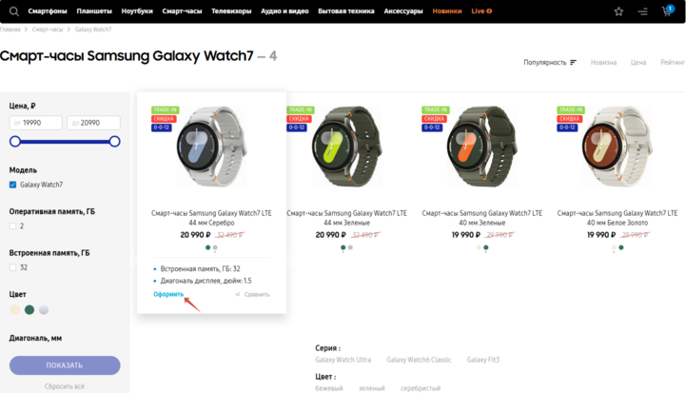This screenshot has height=393, width=686.
Task: Open the Бытовая техника menu
Action: pyautogui.click(x=346, y=11)
